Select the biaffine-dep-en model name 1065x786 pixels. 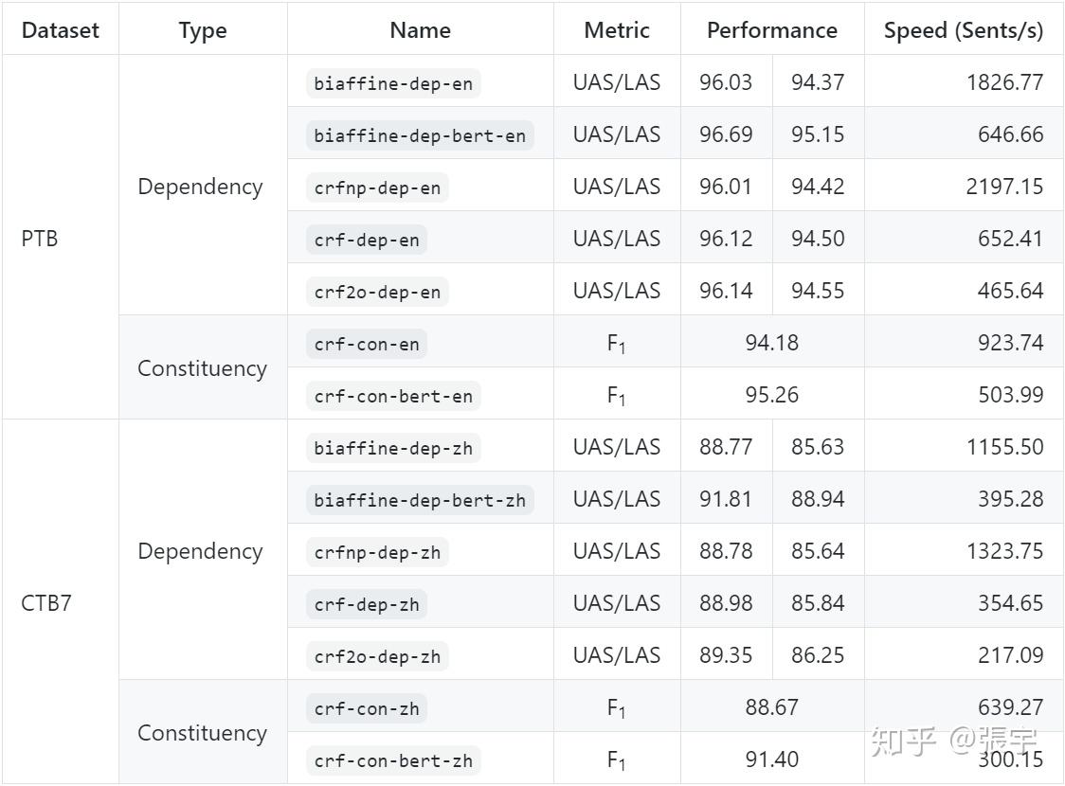tap(393, 83)
